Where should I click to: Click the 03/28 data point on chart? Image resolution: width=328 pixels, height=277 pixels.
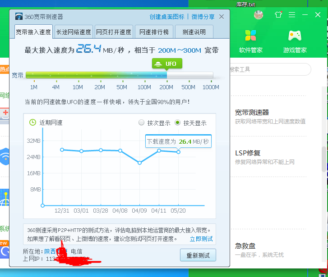pos(101,150)
